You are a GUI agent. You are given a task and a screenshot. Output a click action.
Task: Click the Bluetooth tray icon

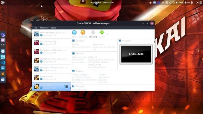[192, 3]
